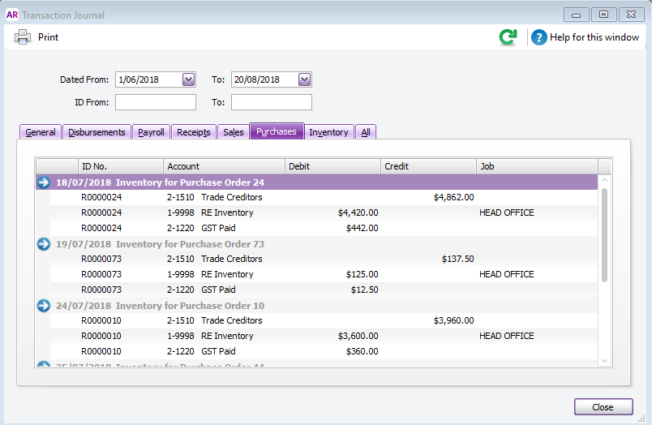Screen dimensions: 652x425
Task: Switch to the Receipts tab
Action: click(193, 132)
